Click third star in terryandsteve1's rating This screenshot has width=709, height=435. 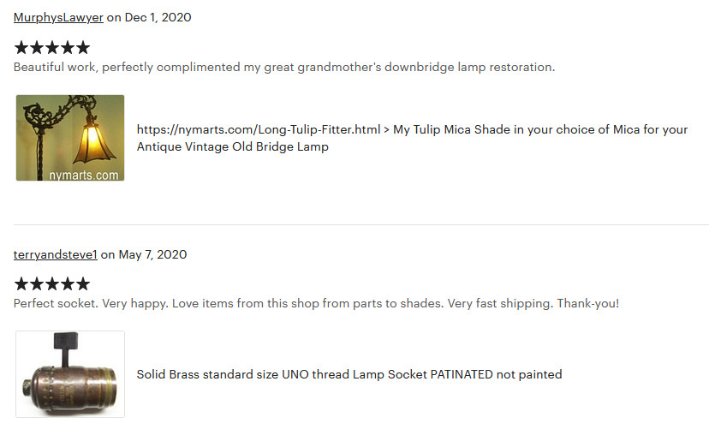(52, 284)
